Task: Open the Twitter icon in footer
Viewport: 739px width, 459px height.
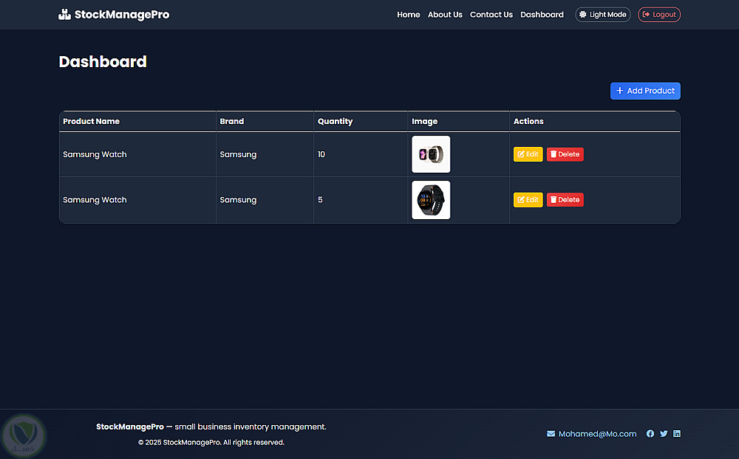Action: click(x=664, y=434)
